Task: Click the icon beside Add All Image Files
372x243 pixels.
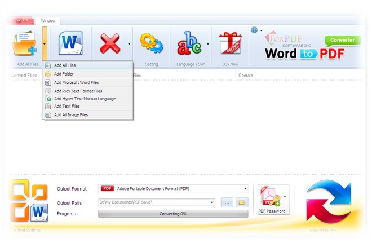Action: (x=48, y=115)
